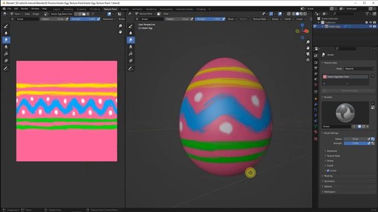
Task: Select the Smear tool in image editor
Action: coord(6,40)
